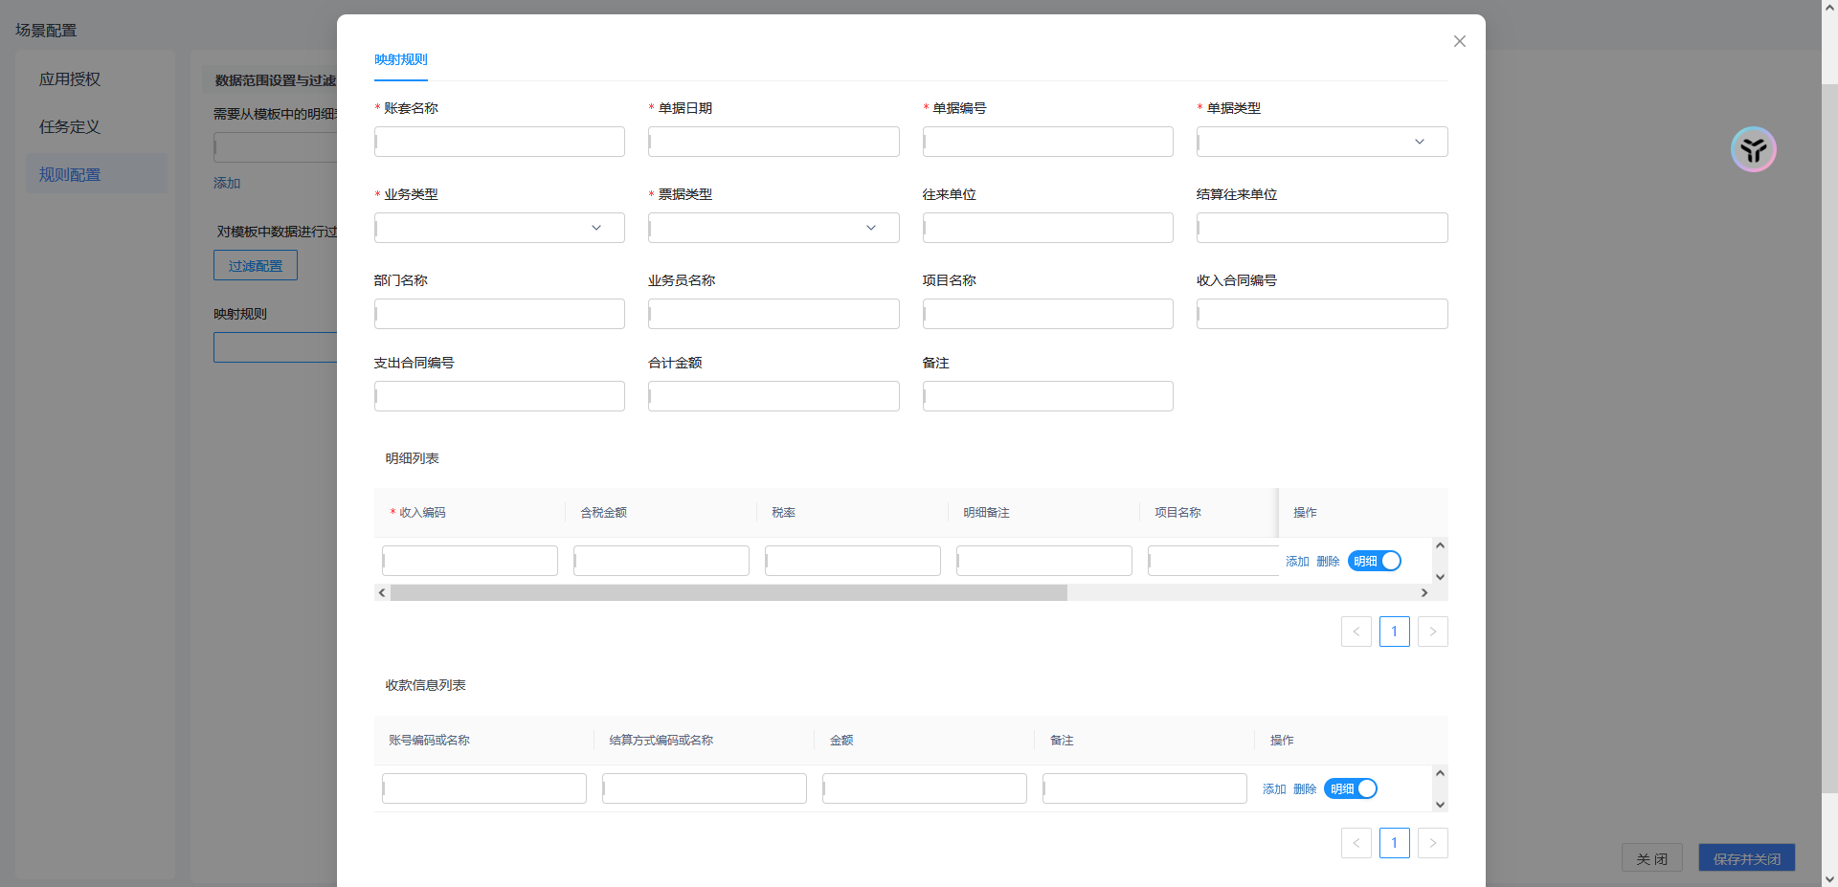The width and height of the screenshot is (1838, 887).
Task: Open the 业务类型 dropdown
Action: tap(500, 228)
